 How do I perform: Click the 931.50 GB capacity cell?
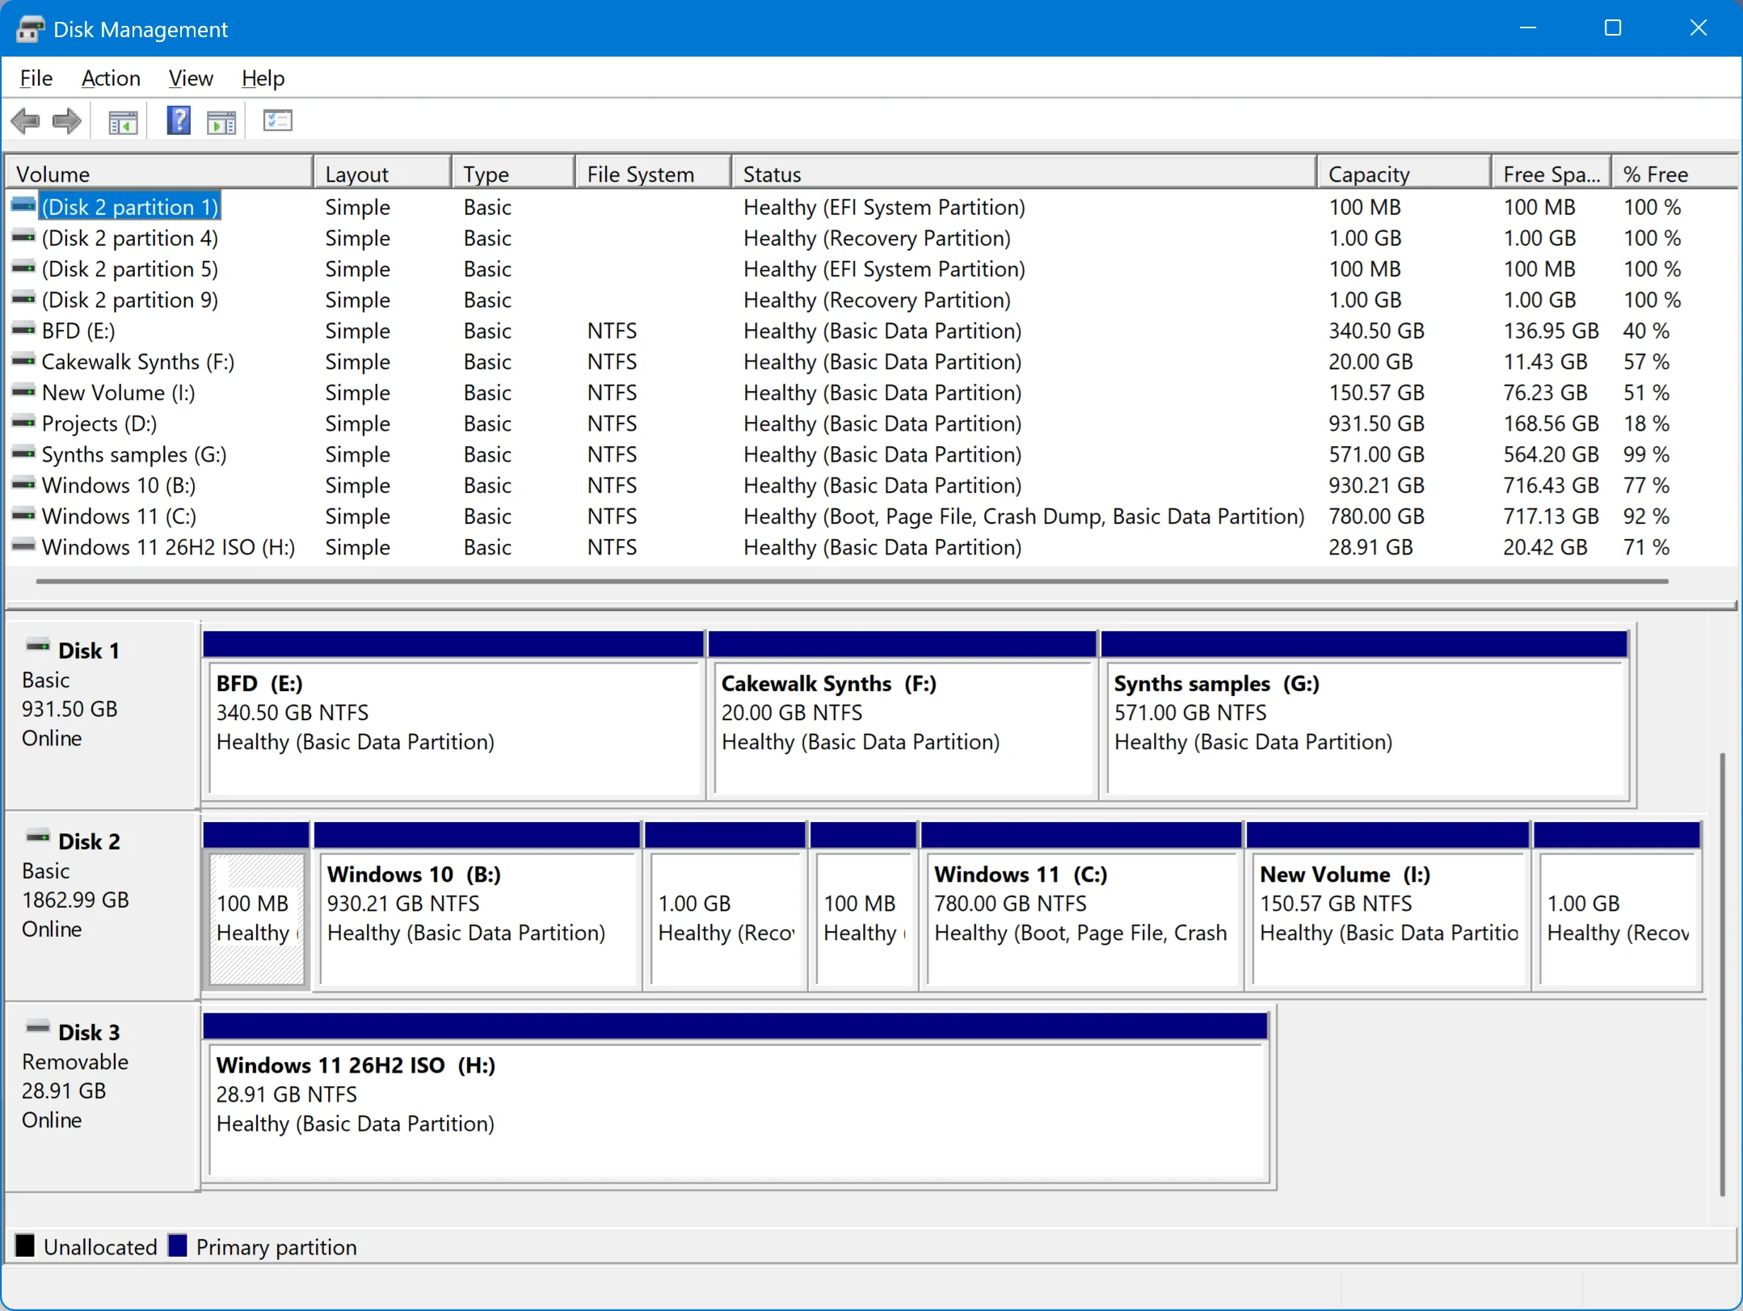pyautogui.click(x=1376, y=423)
